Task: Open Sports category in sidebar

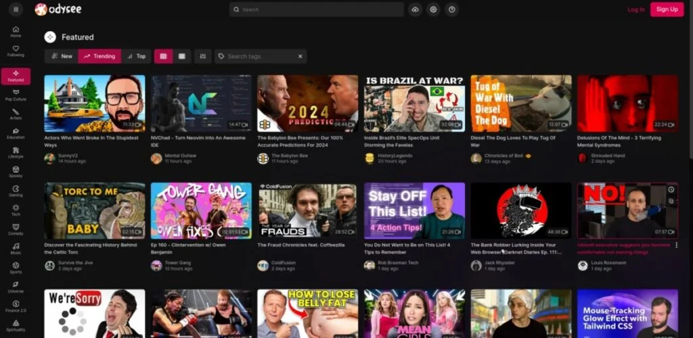Action: click(x=16, y=268)
